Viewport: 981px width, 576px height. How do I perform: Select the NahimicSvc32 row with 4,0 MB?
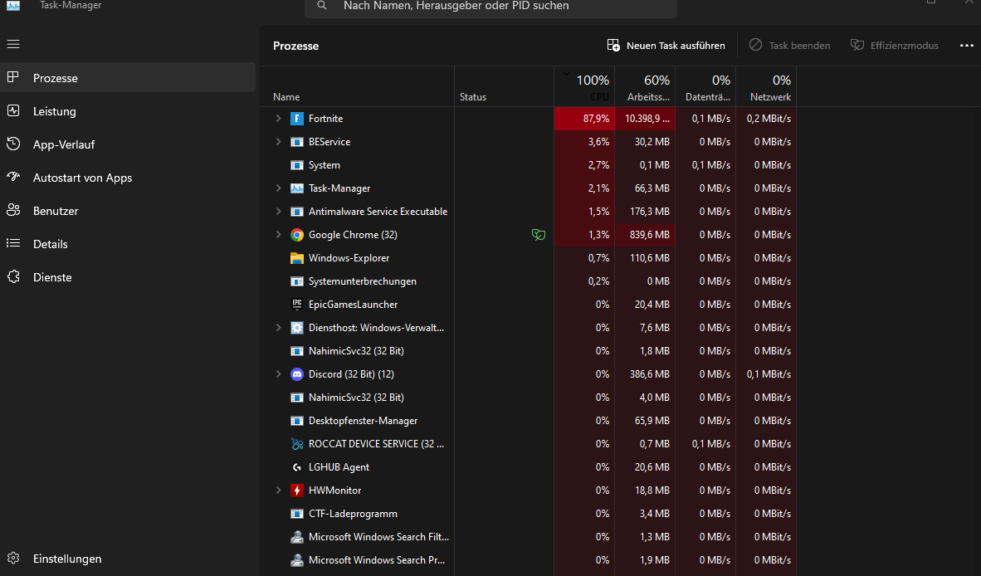[528, 397]
